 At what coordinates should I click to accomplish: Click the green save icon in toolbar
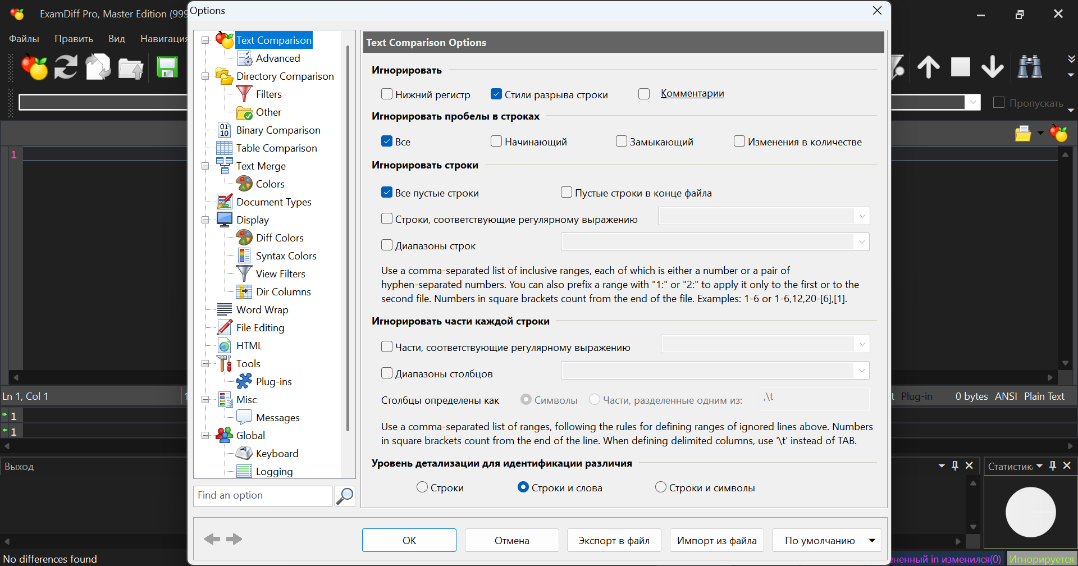167,67
